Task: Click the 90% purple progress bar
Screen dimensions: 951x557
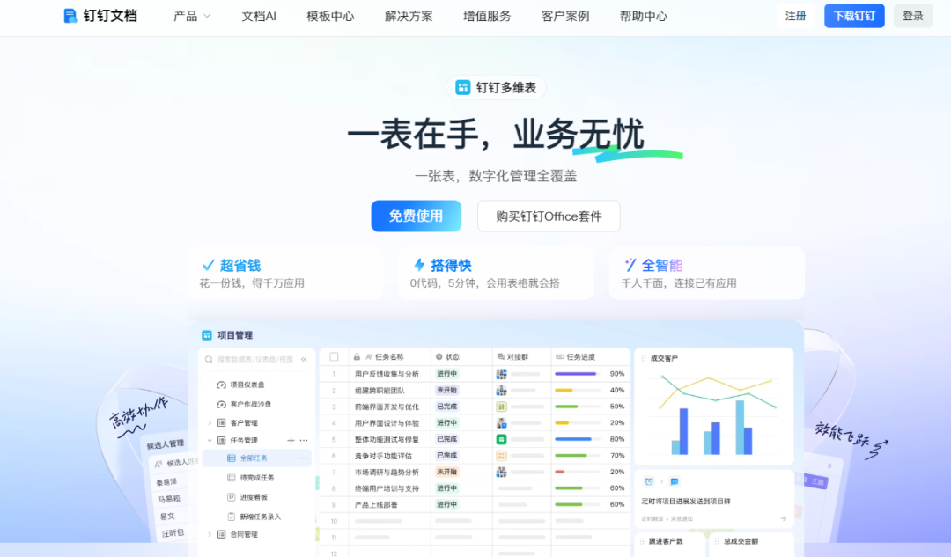Action: 578,374
